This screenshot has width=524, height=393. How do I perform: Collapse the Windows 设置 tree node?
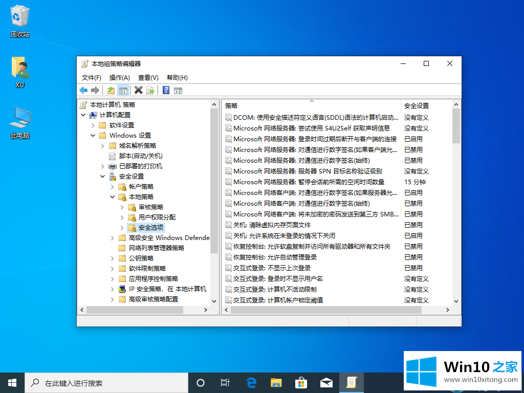click(x=93, y=135)
